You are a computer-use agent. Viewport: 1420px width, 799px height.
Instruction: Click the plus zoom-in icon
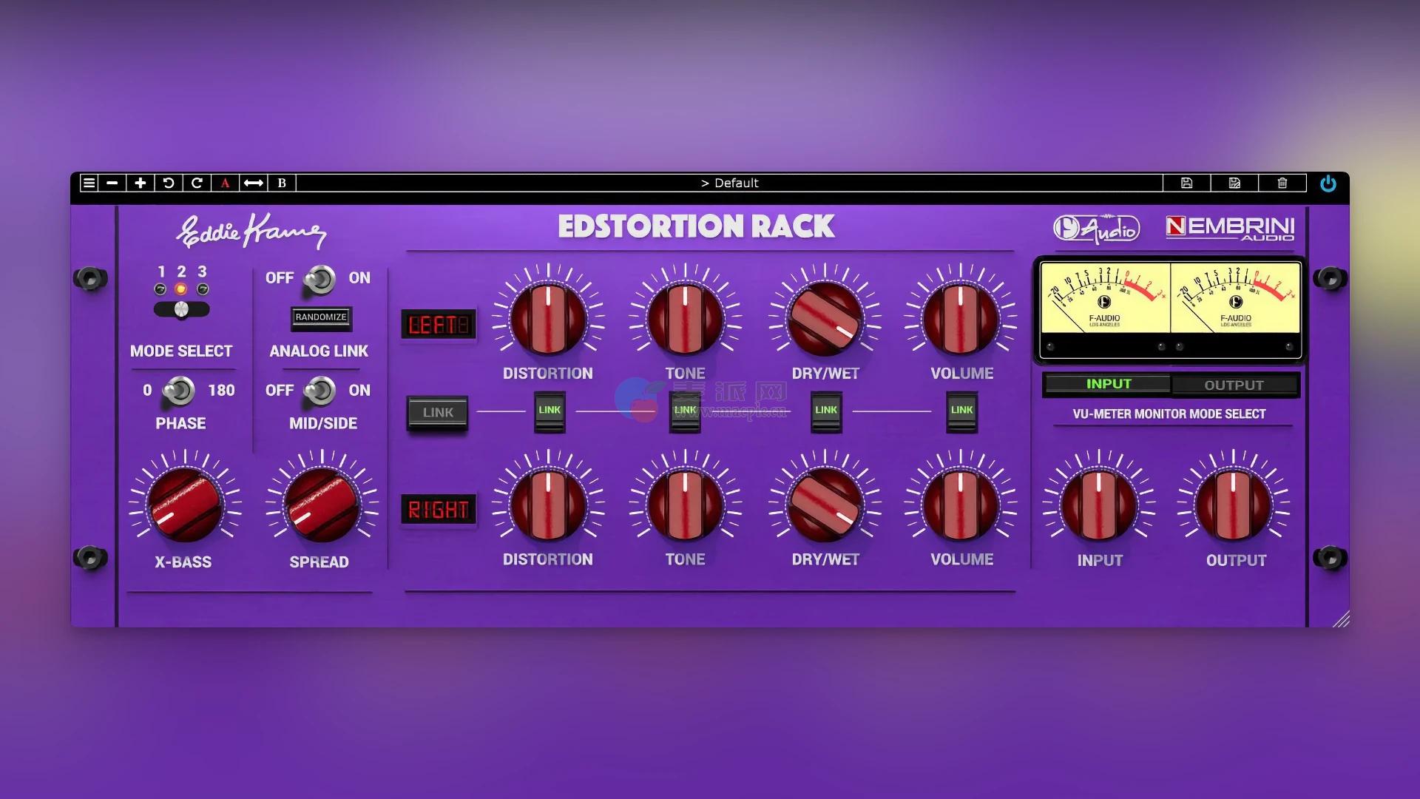pos(141,183)
